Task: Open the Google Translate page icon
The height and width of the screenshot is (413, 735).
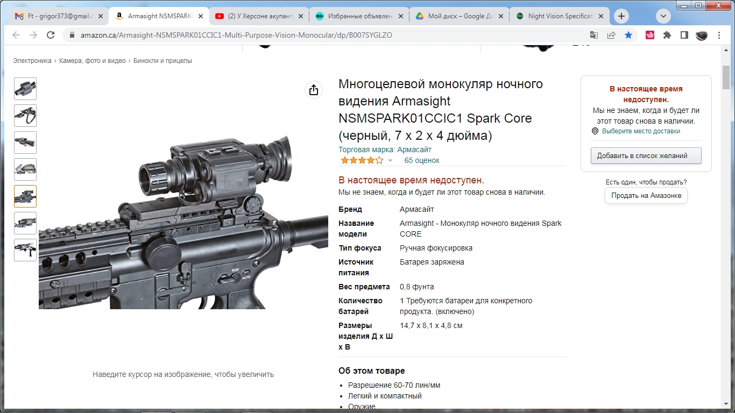Action: pyautogui.click(x=594, y=35)
